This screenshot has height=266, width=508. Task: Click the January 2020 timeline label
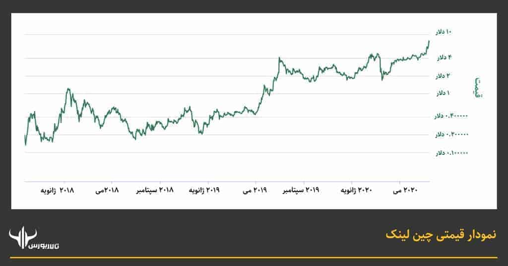click(356, 190)
